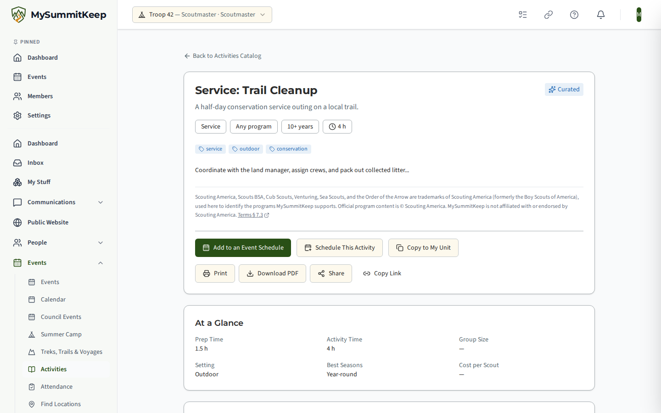Screen dimensions: 661x413
Task: Open Summer Camp item
Action: (66, 335)
